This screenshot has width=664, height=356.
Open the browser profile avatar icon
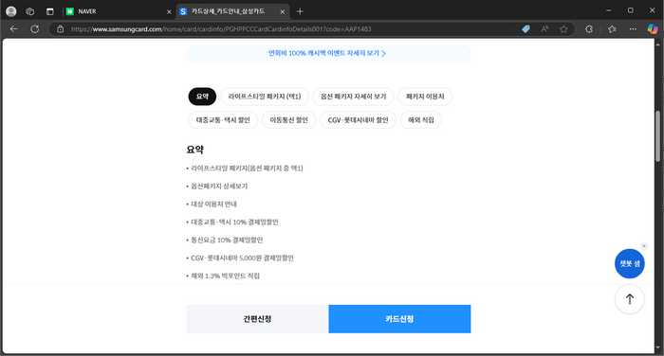click(11, 11)
